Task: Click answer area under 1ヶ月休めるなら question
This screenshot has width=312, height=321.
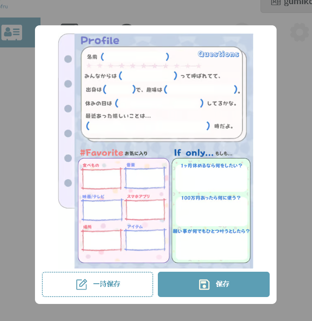Action: click(211, 180)
